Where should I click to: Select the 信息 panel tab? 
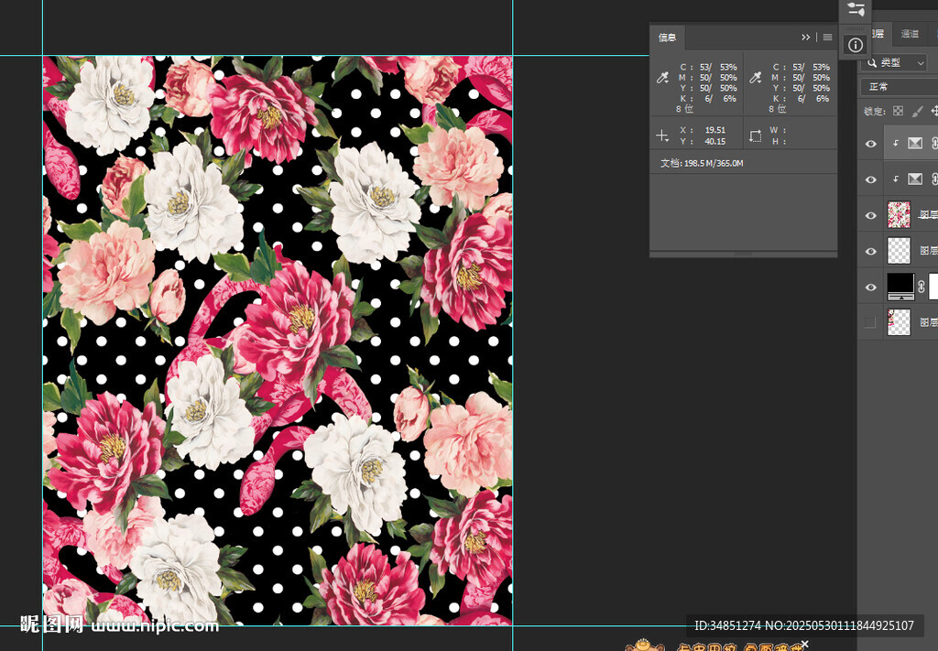668,38
